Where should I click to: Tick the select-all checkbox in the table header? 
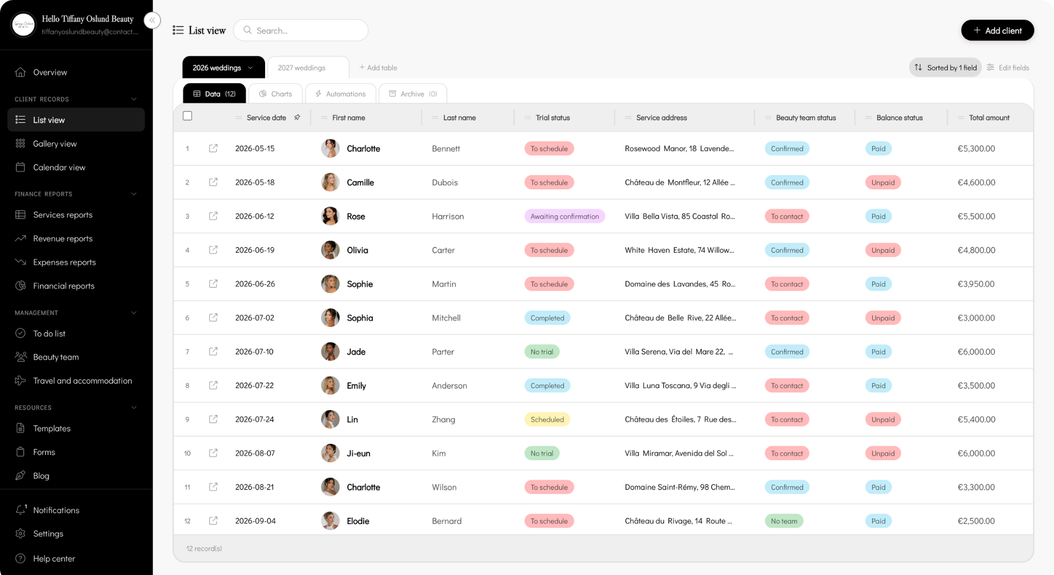pyautogui.click(x=187, y=116)
